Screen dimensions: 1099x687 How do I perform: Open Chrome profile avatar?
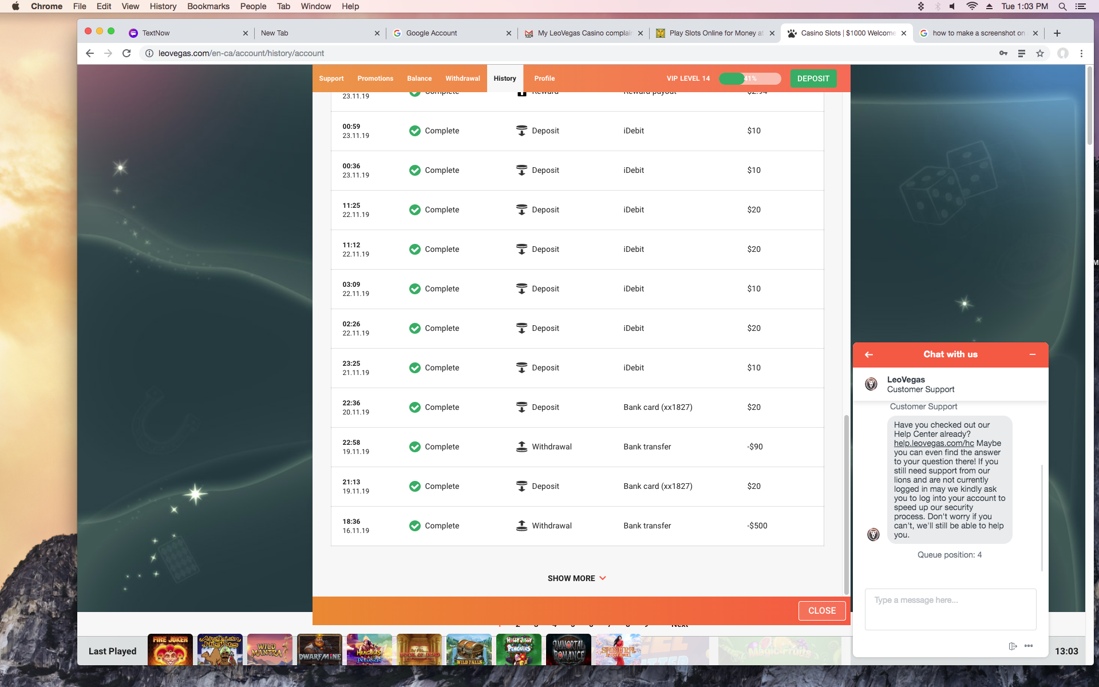point(1063,53)
